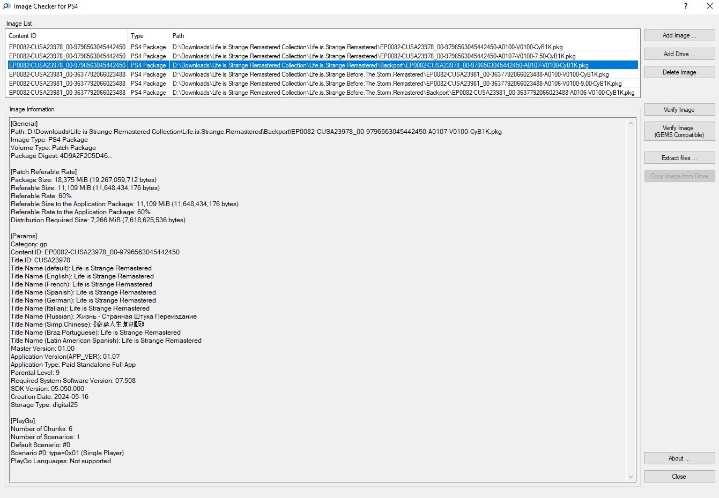This screenshot has height=498, width=719.
Task: Click the Volume Type: Patch Package line
Action: (x=54, y=148)
